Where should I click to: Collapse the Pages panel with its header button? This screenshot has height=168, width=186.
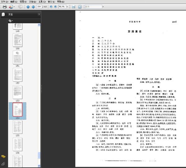pos(39,14)
